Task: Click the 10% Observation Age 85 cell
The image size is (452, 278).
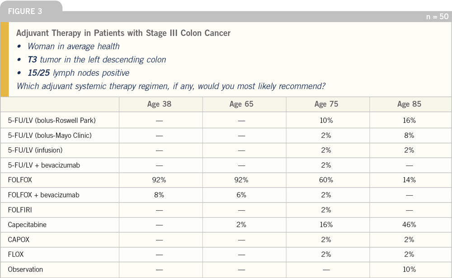Action: (409, 269)
